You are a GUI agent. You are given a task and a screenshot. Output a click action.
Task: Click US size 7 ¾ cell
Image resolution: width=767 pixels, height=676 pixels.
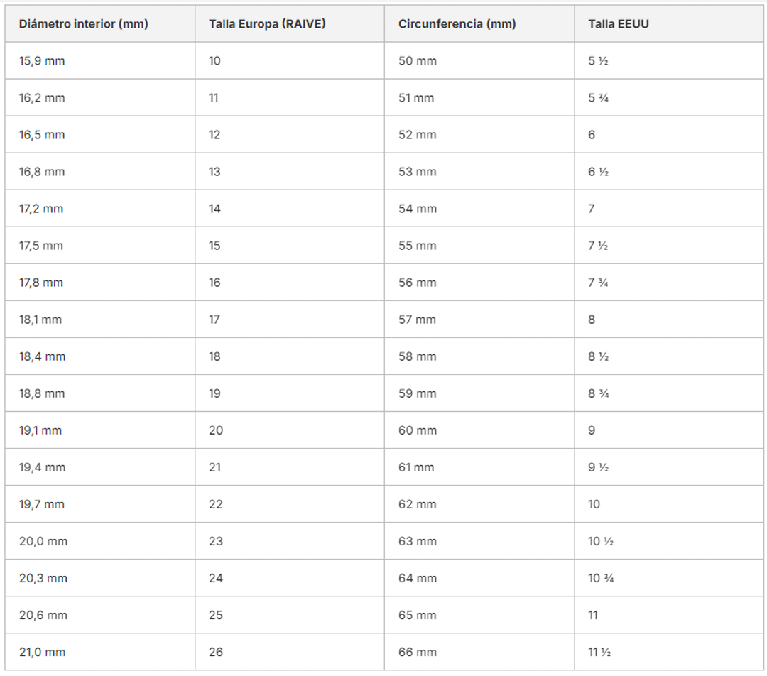[x=598, y=283]
